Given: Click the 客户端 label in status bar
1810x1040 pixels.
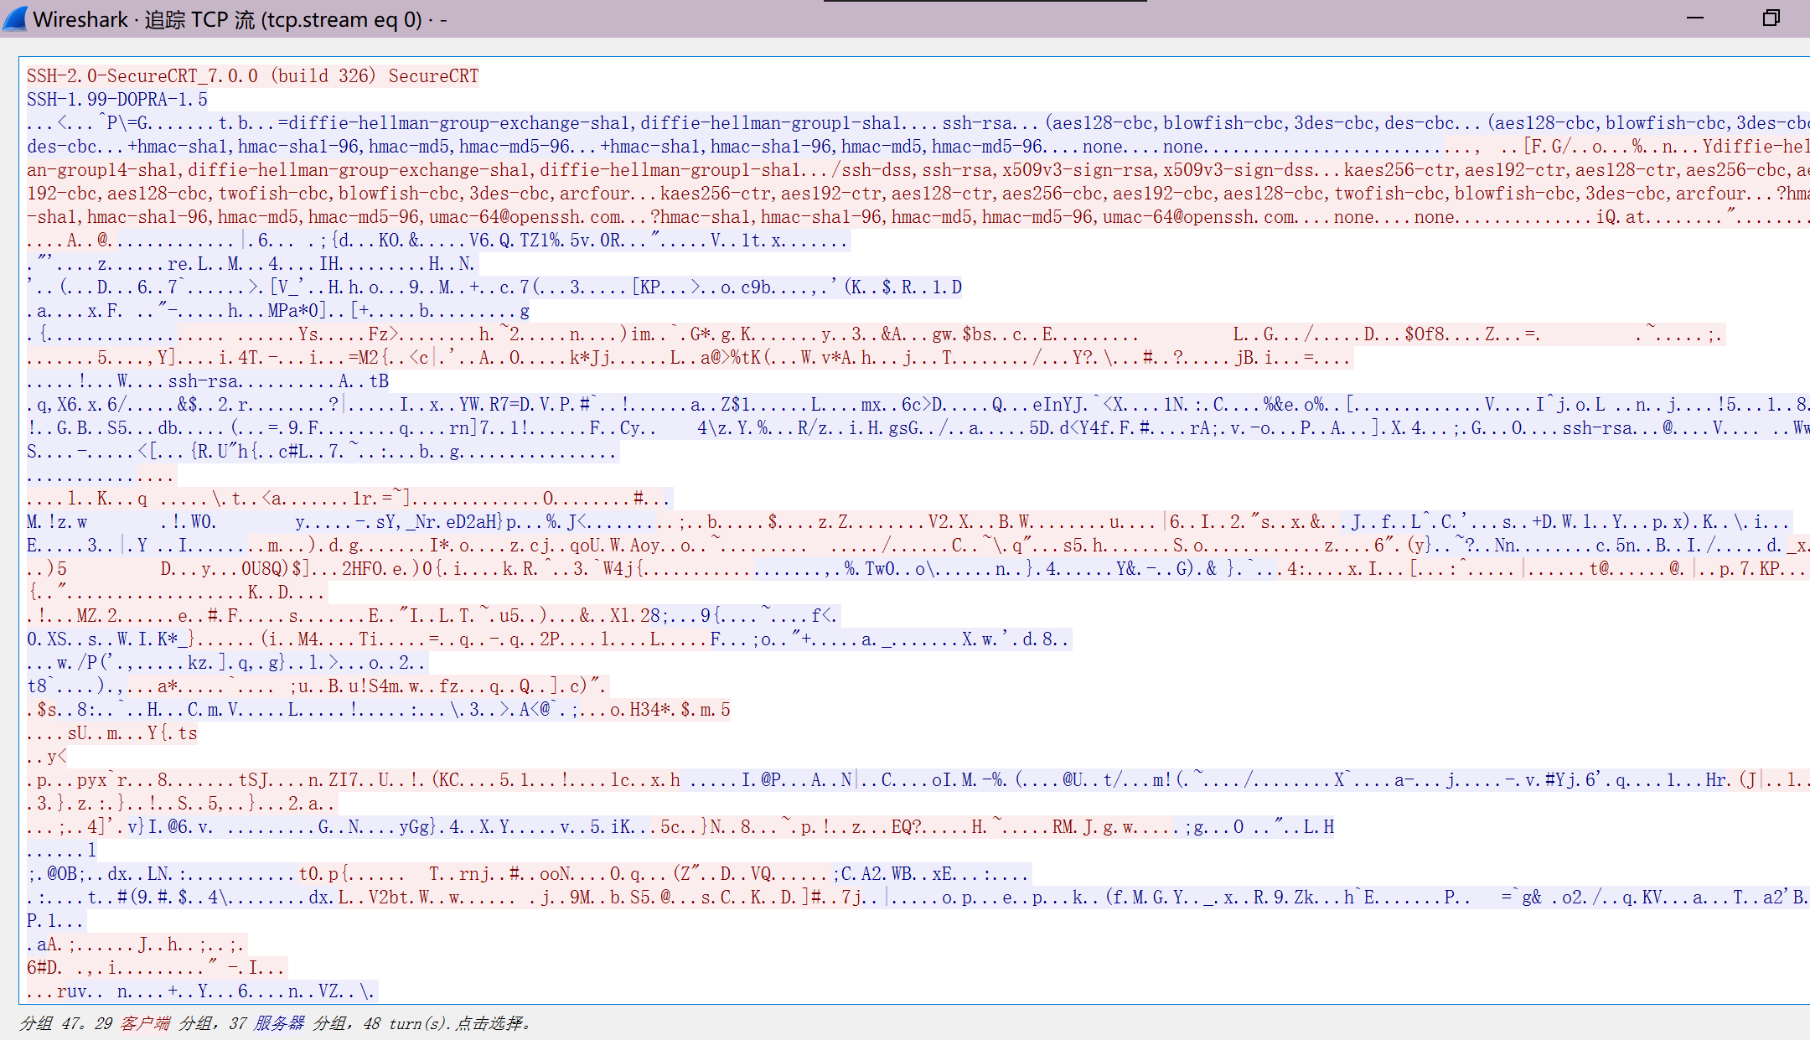Looking at the screenshot, I should tap(144, 1023).
